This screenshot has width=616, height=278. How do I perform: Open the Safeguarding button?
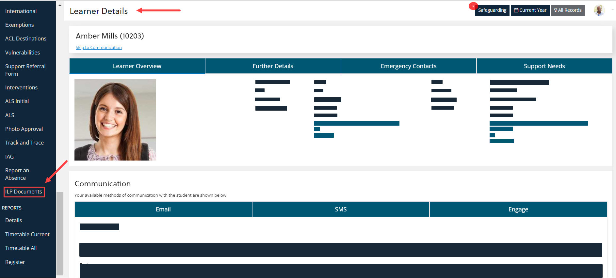[492, 10]
